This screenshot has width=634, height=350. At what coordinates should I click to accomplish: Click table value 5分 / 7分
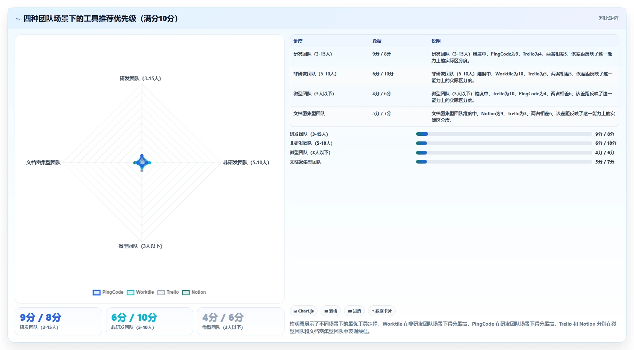click(382, 114)
